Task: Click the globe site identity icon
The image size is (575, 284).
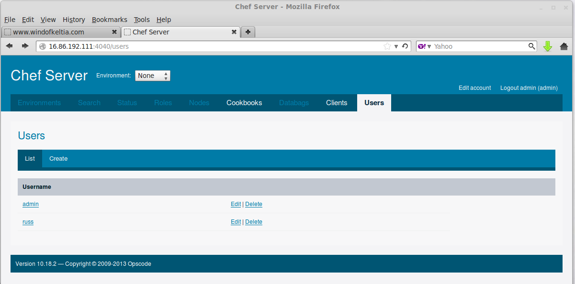Action: point(43,46)
